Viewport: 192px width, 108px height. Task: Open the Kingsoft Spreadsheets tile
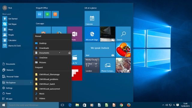tap(47, 15)
